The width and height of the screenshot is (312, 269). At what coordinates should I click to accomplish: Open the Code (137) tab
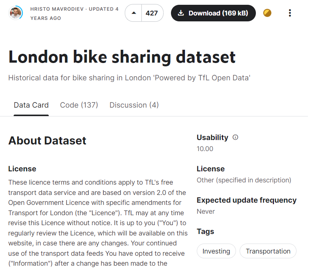pos(79,105)
